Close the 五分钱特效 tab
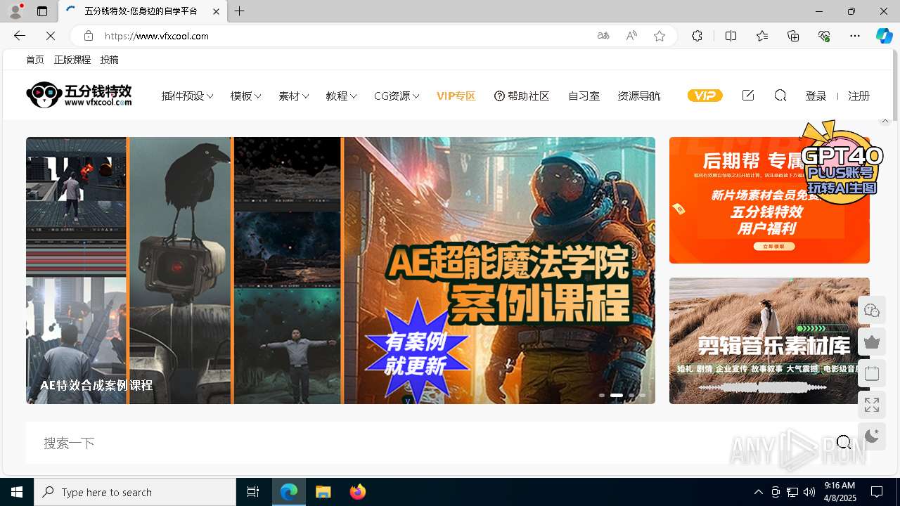The image size is (900, 506). point(216,11)
